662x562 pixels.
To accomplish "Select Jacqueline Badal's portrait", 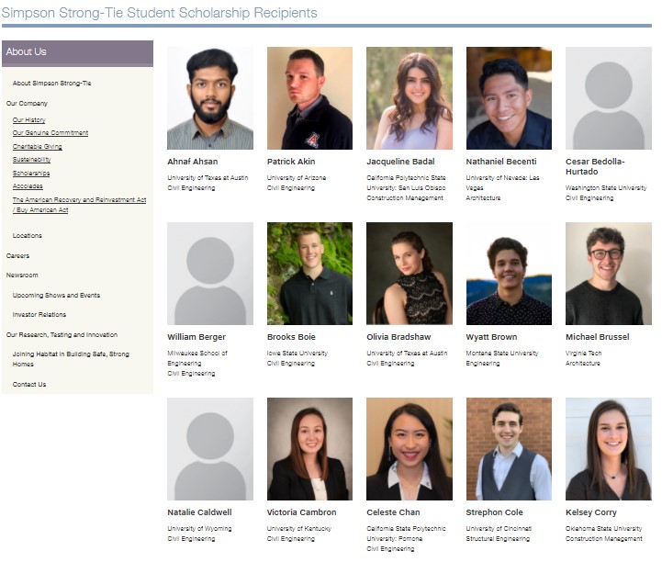I will point(410,98).
